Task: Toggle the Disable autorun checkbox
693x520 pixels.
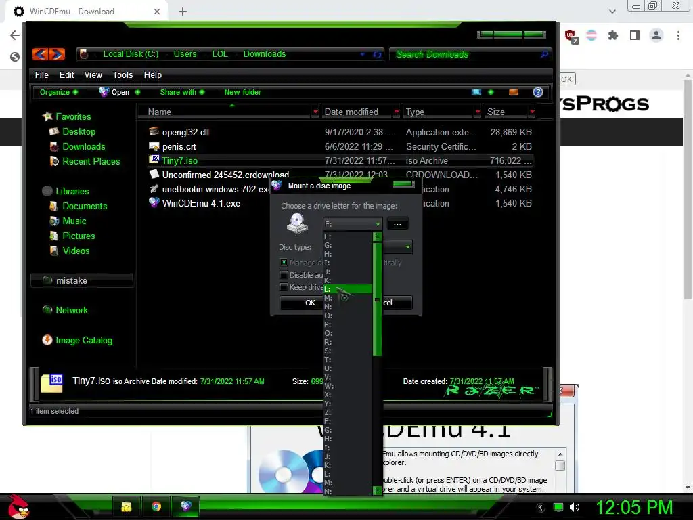Action: [x=284, y=275]
